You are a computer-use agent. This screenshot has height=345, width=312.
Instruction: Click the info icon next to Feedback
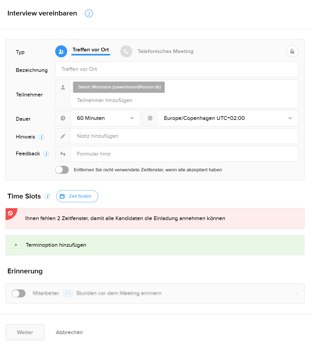pyautogui.click(x=46, y=154)
